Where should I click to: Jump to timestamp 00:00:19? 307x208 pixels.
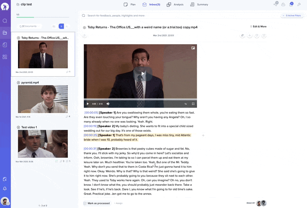coord(90,126)
